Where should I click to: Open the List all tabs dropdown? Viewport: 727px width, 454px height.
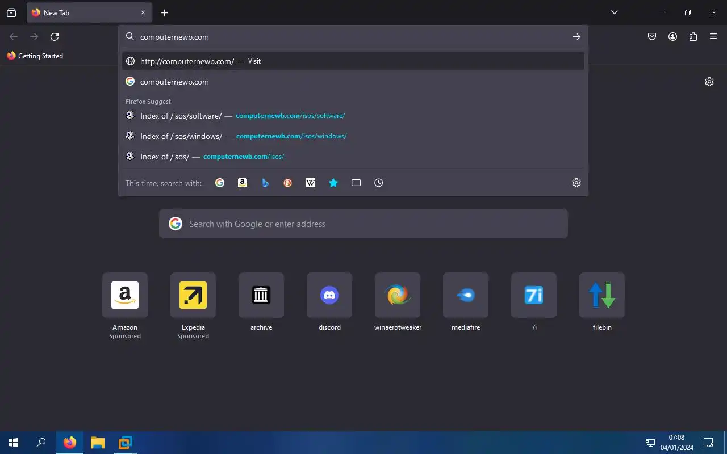(x=615, y=12)
